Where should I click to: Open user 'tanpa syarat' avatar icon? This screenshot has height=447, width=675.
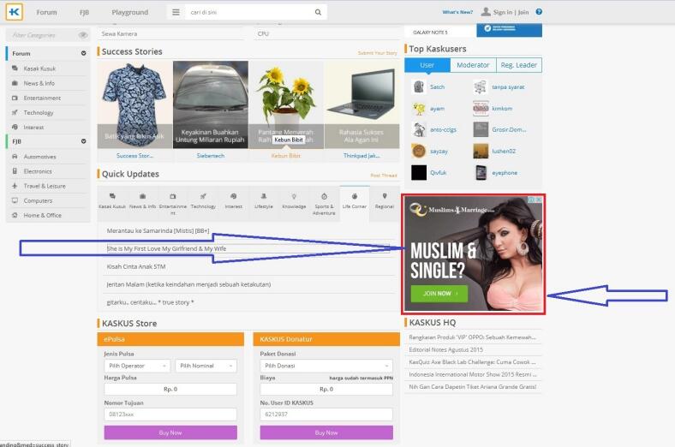tap(481, 86)
